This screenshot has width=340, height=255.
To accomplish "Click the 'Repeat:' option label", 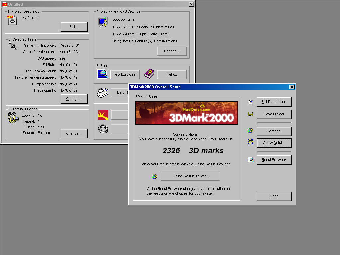I will click(x=29, y=121).
